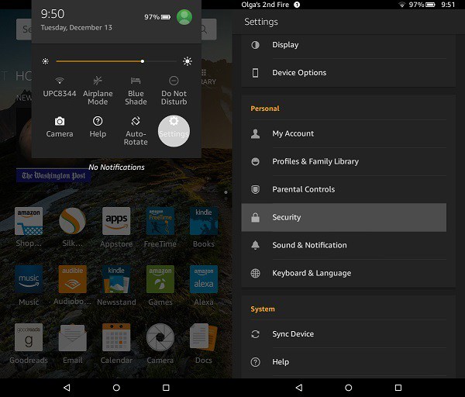Image resolution: width=465 pixels, height=397 pixels.
Task: Toggle Airplane Mode
Action: point(98,91)
